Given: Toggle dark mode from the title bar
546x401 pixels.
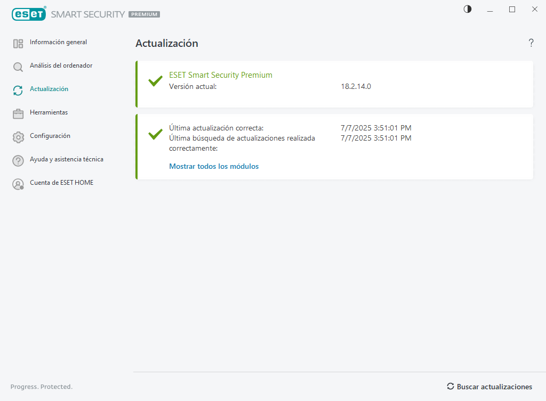Looking at the screenshot, I should pyautogui.click(x=467, y=9).
